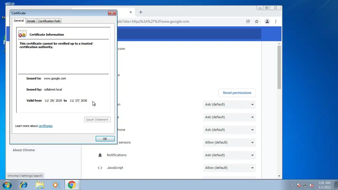This screenshot has width=338, height=190.
Task: Open first Ask (default) permission dropdown
Action: [229, 104]
